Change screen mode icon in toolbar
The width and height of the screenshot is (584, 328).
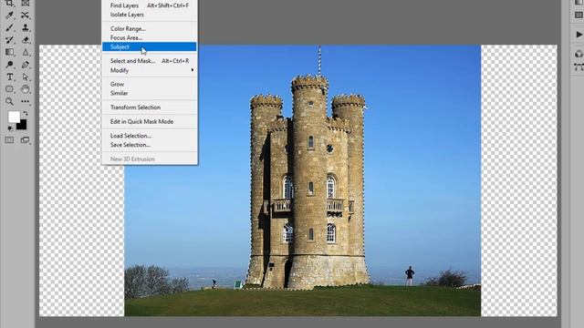[x=25, y=139]
